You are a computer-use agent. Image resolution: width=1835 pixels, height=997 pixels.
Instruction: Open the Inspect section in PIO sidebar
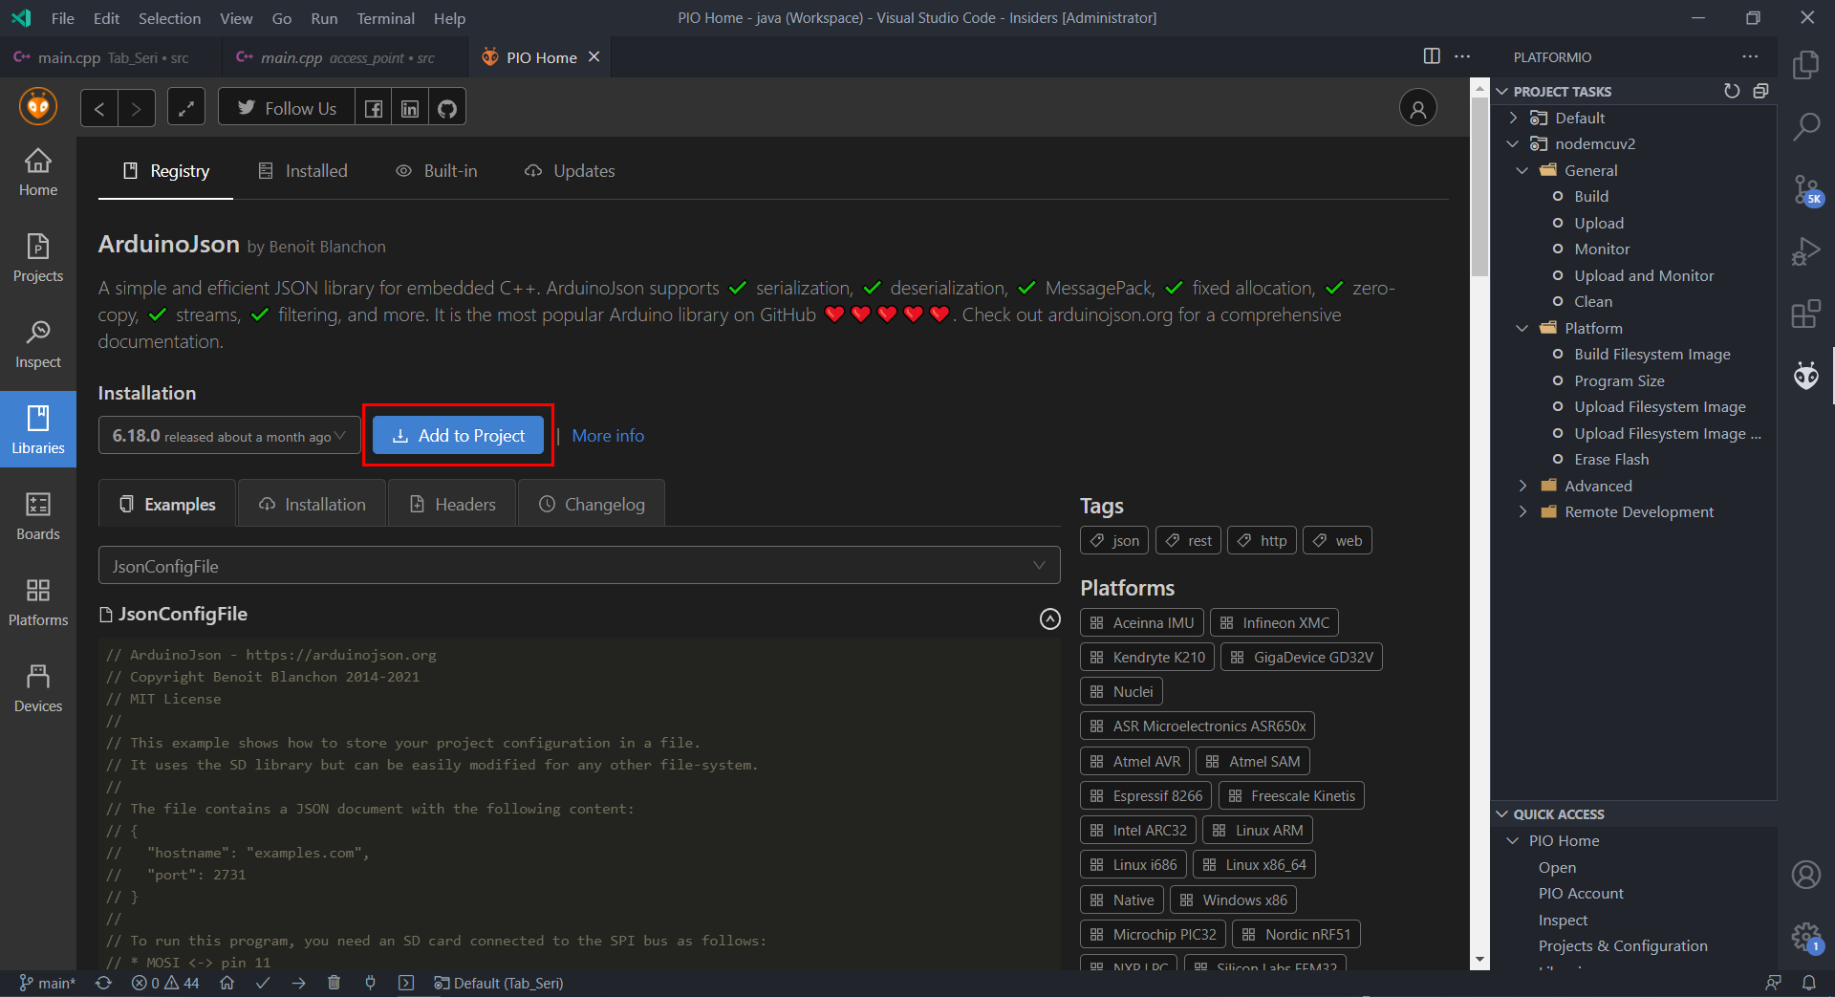[38, 343]
